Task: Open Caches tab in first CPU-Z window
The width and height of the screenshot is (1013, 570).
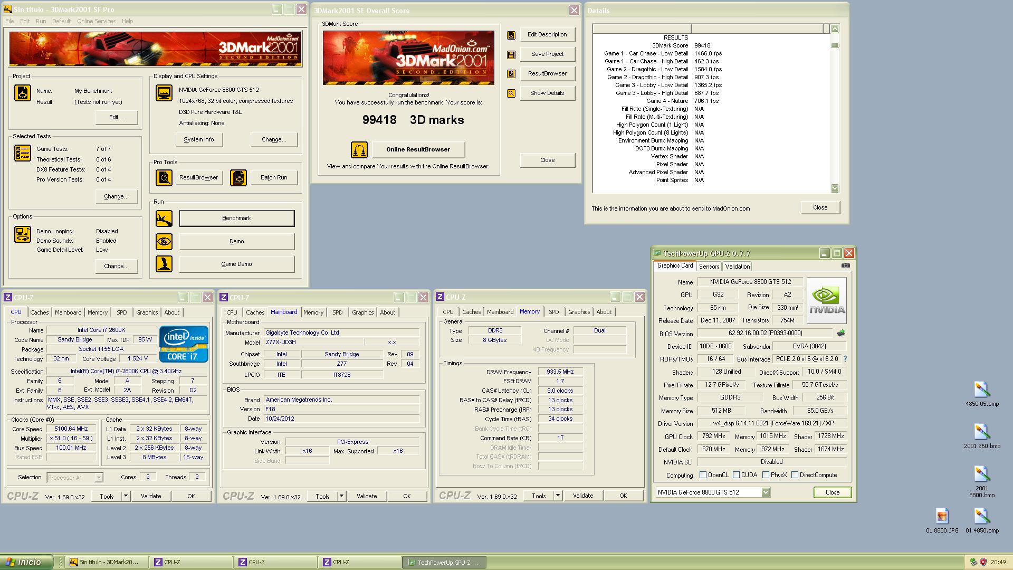Action: 40,312
